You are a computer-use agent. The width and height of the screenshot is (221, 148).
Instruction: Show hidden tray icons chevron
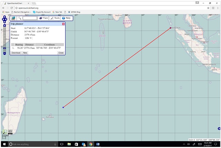pyautogui.click(x=184, y=144)
